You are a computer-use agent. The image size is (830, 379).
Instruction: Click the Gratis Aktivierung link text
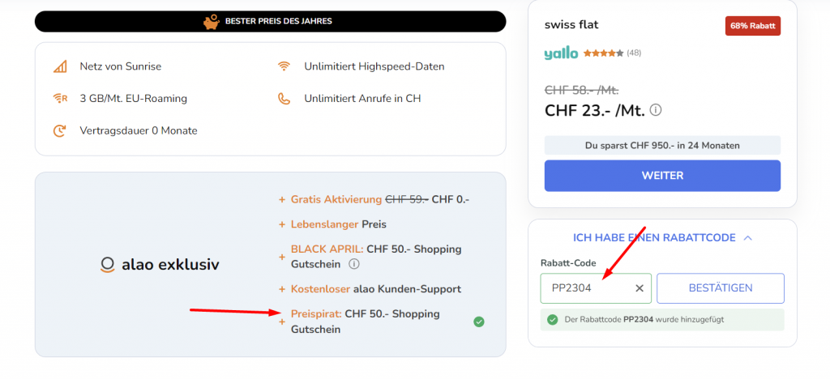[336, 199]
